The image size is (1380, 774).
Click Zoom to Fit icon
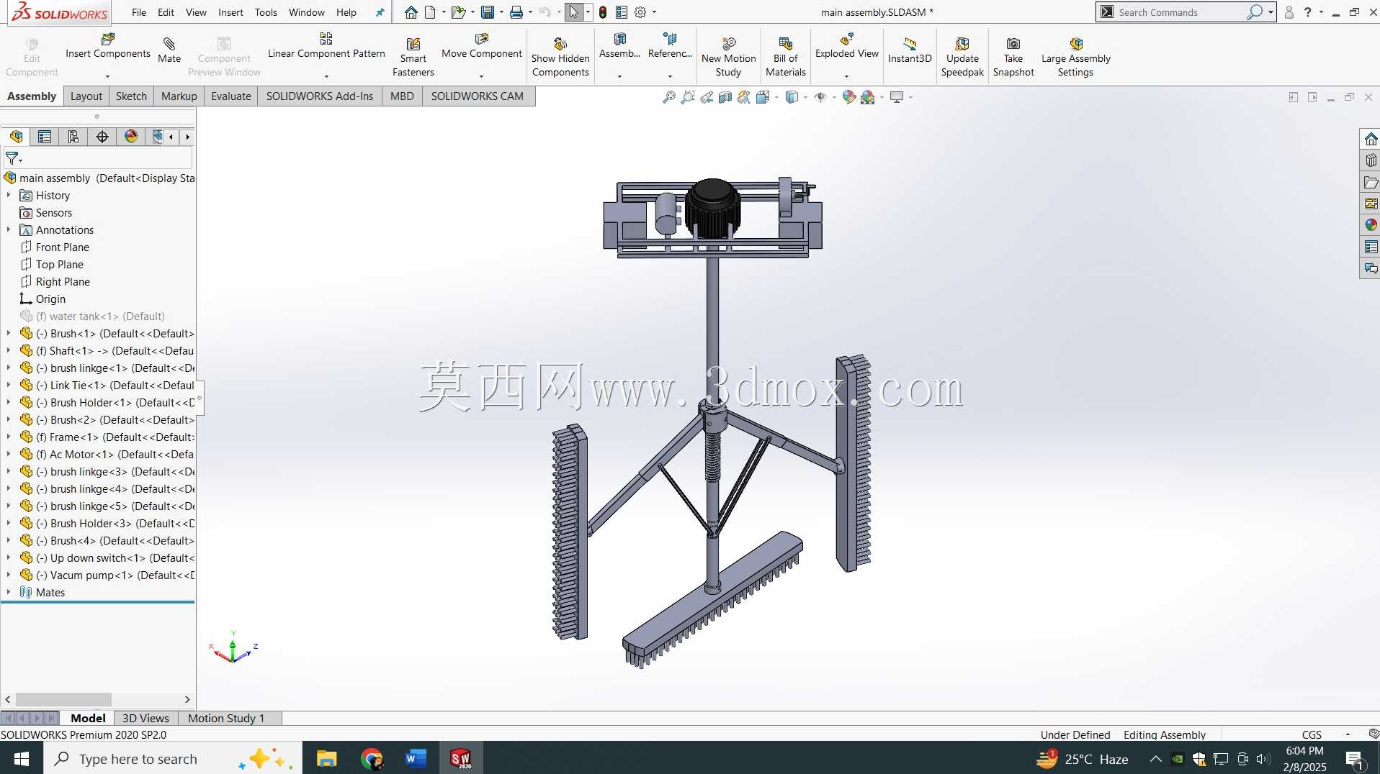pos(669,97)
